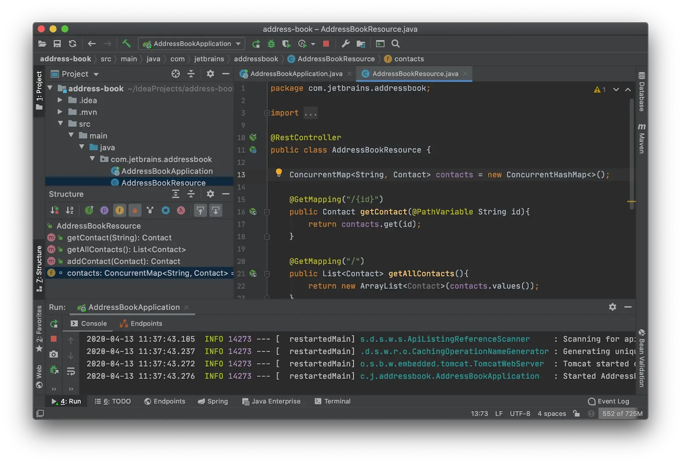This screenshot has height=463, width=681.
Task: Click the Debug bug icon in toolbar
Action: coord(271,43)
